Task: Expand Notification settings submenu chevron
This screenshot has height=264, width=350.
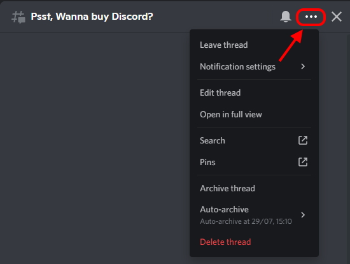Action: pyautogui.click(x=303, y=66)
